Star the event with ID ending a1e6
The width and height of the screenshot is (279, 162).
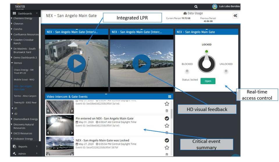[167, 104]
